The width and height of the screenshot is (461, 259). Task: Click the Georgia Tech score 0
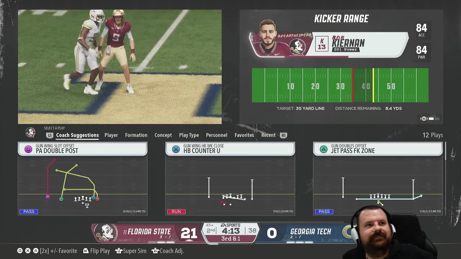(x=272, y=233)
